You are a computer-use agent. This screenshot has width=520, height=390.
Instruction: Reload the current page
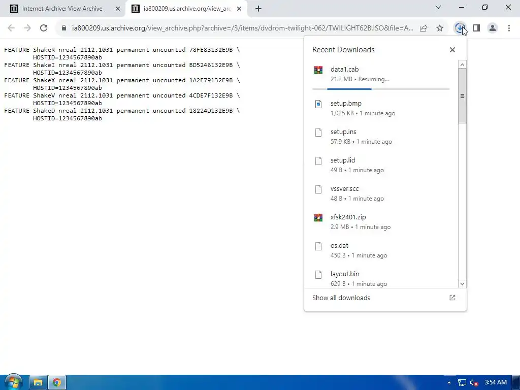pos(44,28)
